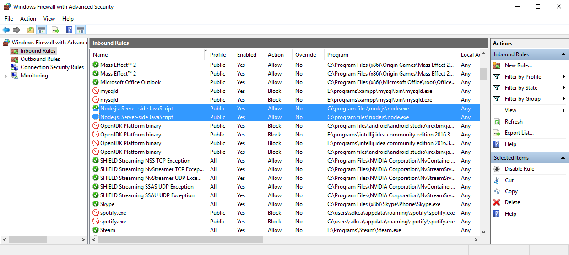Click the Connection Security Rules computers icon
Viewport: 569px width, 255px height.
coord(15,67)
